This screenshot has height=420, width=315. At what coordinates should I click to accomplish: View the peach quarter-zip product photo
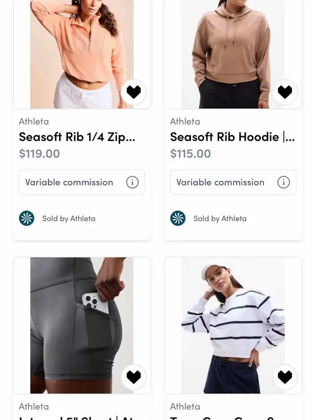[x=82, y=54]
